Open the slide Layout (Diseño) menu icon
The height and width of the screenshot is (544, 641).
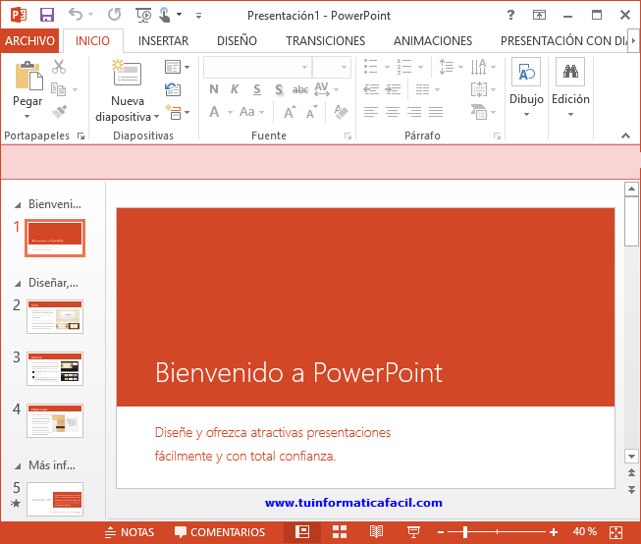pos(173,67)
